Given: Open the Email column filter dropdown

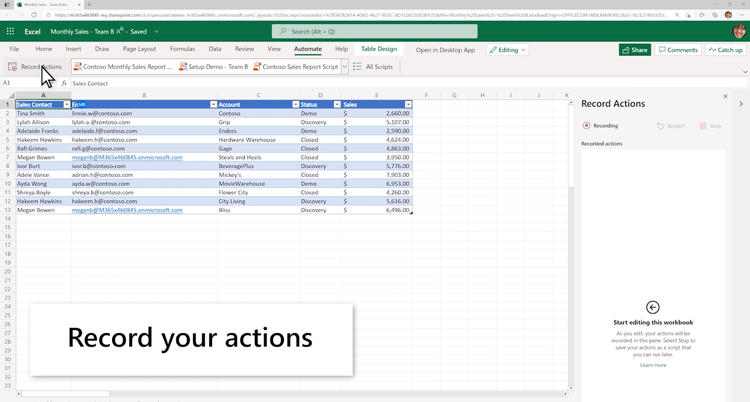Looking at the screenshot, I should point(213,104).
